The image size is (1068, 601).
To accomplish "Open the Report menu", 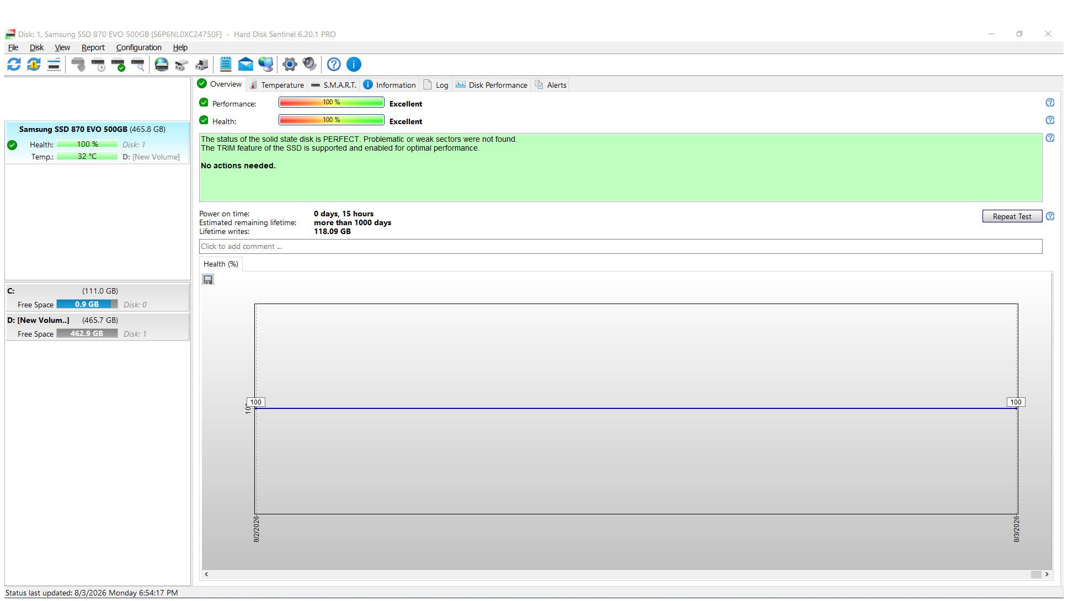I will pos(93,47).
